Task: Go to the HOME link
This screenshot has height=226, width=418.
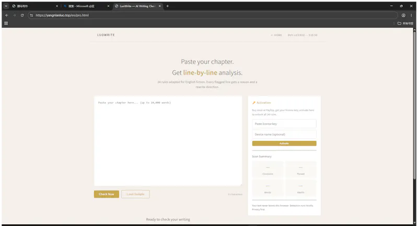Action: [276, 35]
